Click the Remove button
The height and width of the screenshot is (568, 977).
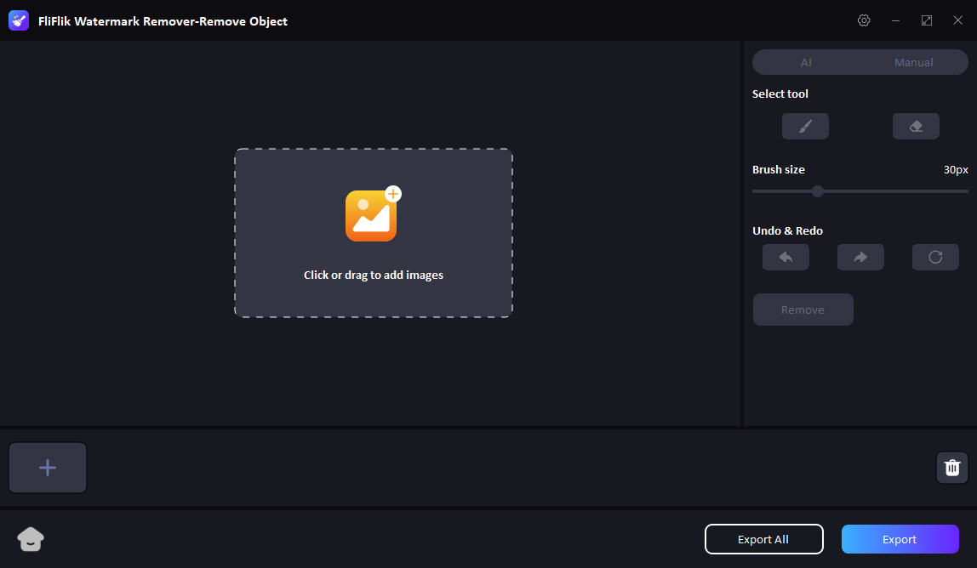(x=803, y=310)
